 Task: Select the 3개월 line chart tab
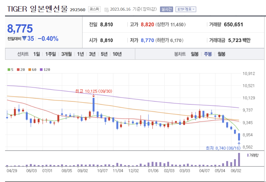pos(66,54)
